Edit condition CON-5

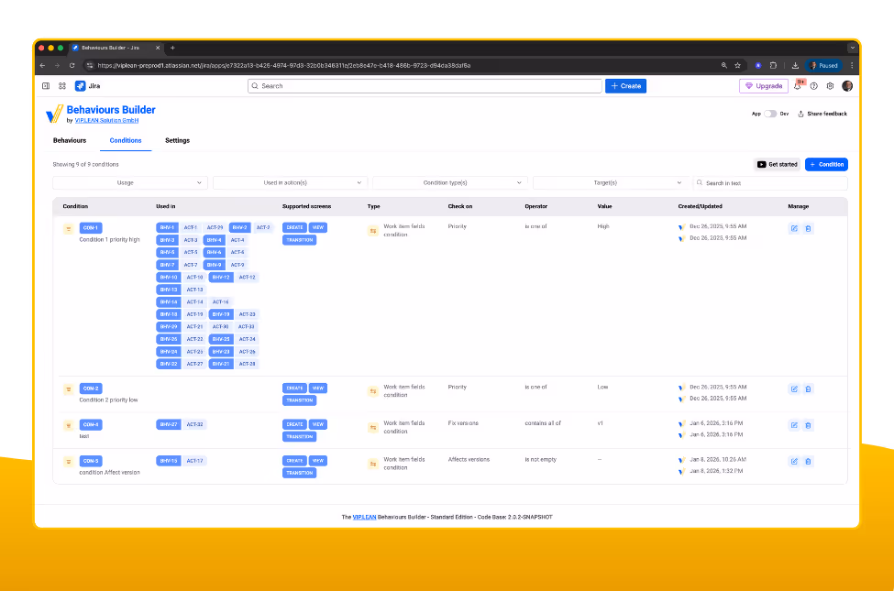[794, 462]
